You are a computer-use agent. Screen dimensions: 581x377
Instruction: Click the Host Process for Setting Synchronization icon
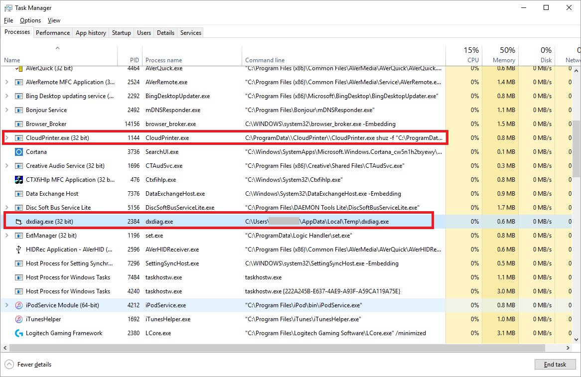tap(18, 263)
